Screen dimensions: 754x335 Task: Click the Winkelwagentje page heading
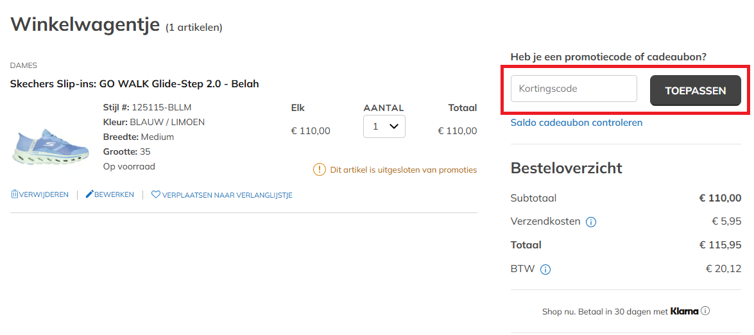[x=85, y=24]
